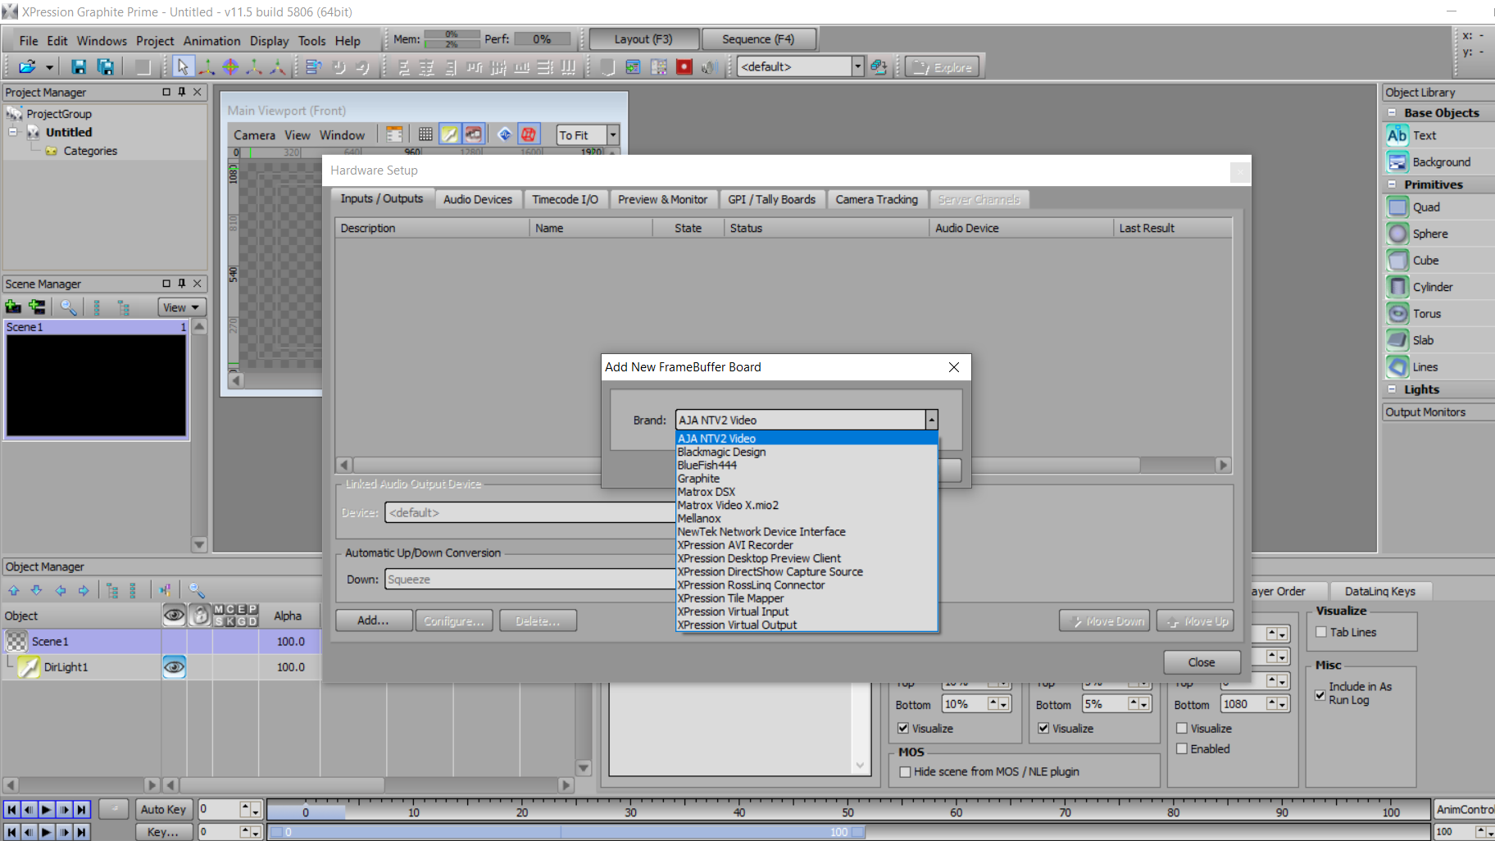Select the Scene1 thumbnail in Scene Manager

[x=97, y=385]
